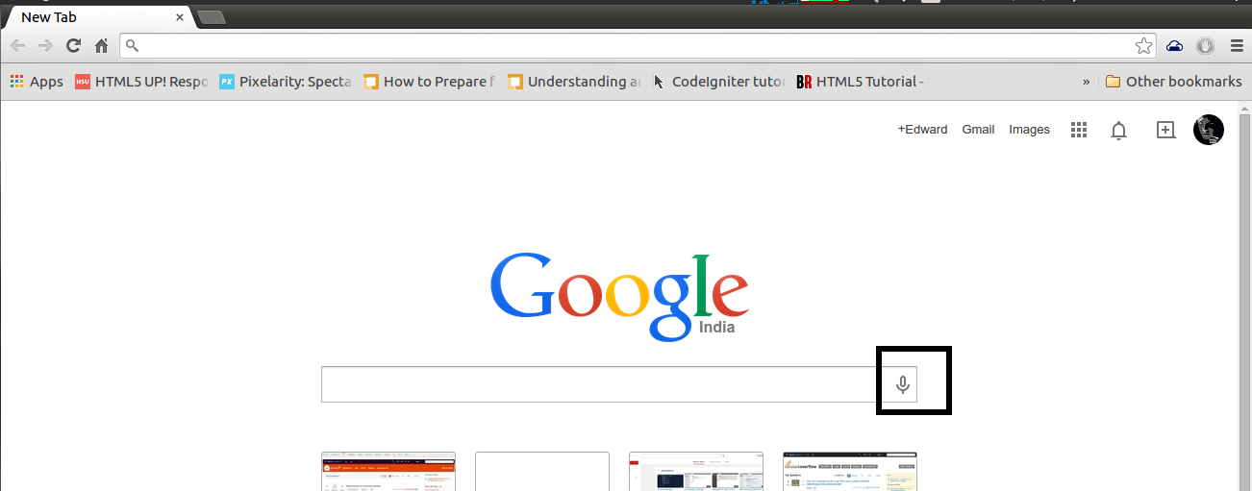Show Google notifications bell

coord(1118,131)
